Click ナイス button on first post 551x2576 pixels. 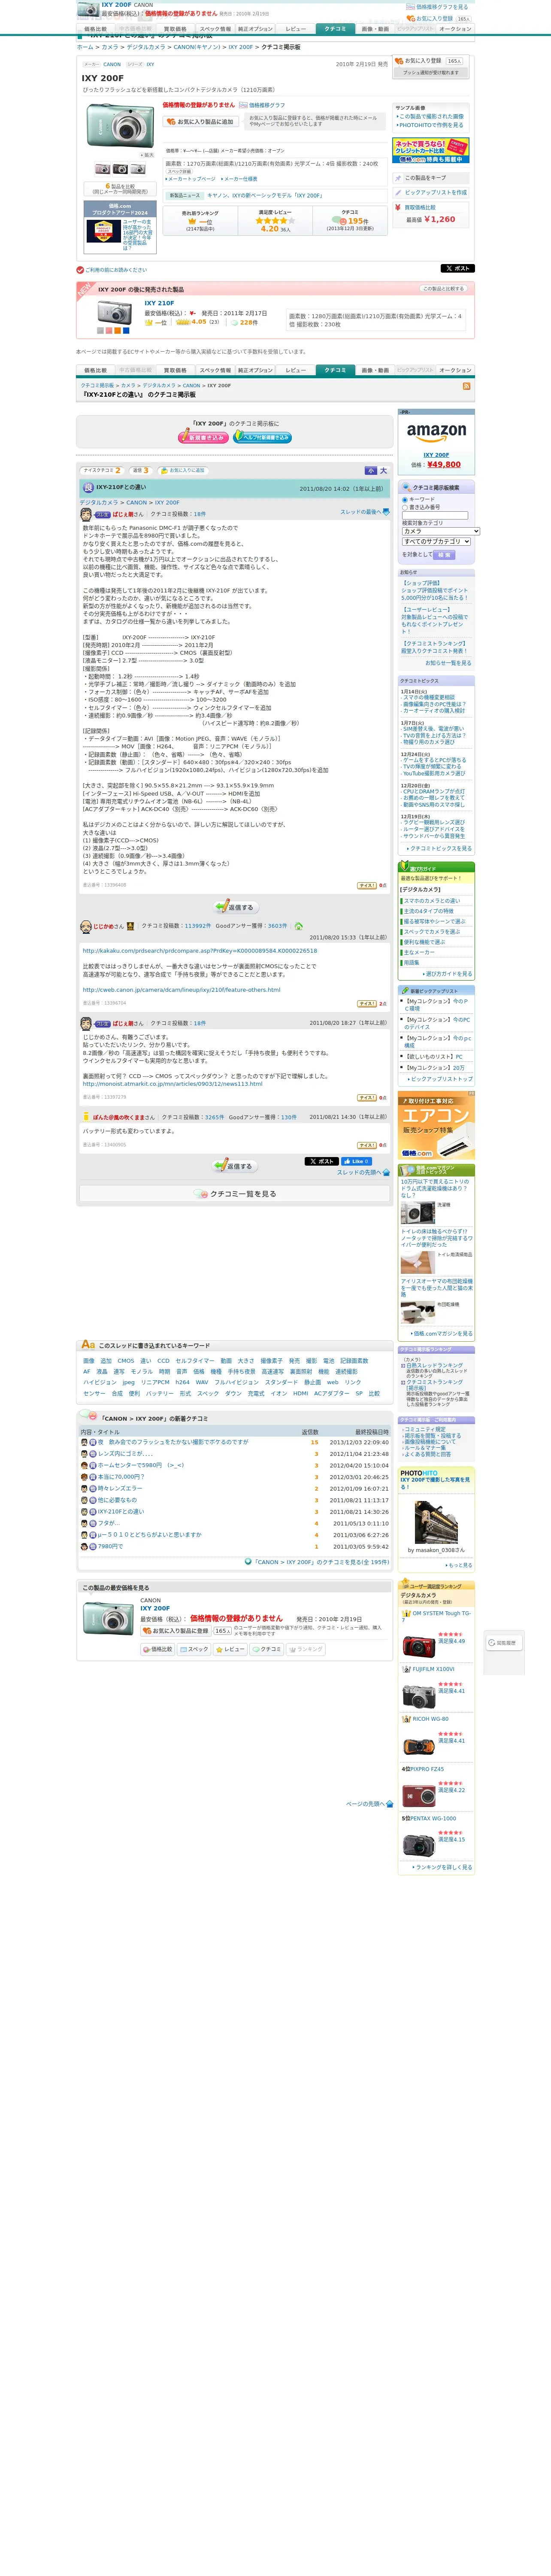(x=367, y=886)
